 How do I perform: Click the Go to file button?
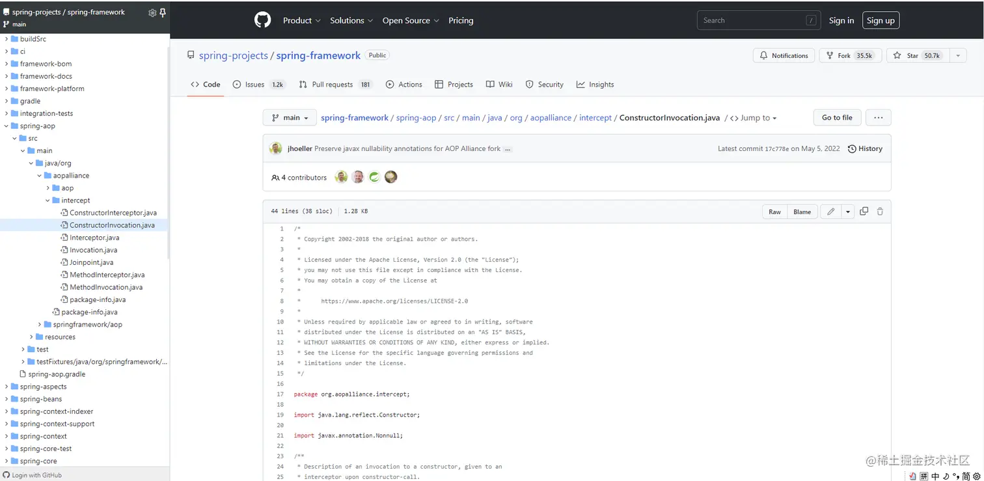click(x=837, y=118)
